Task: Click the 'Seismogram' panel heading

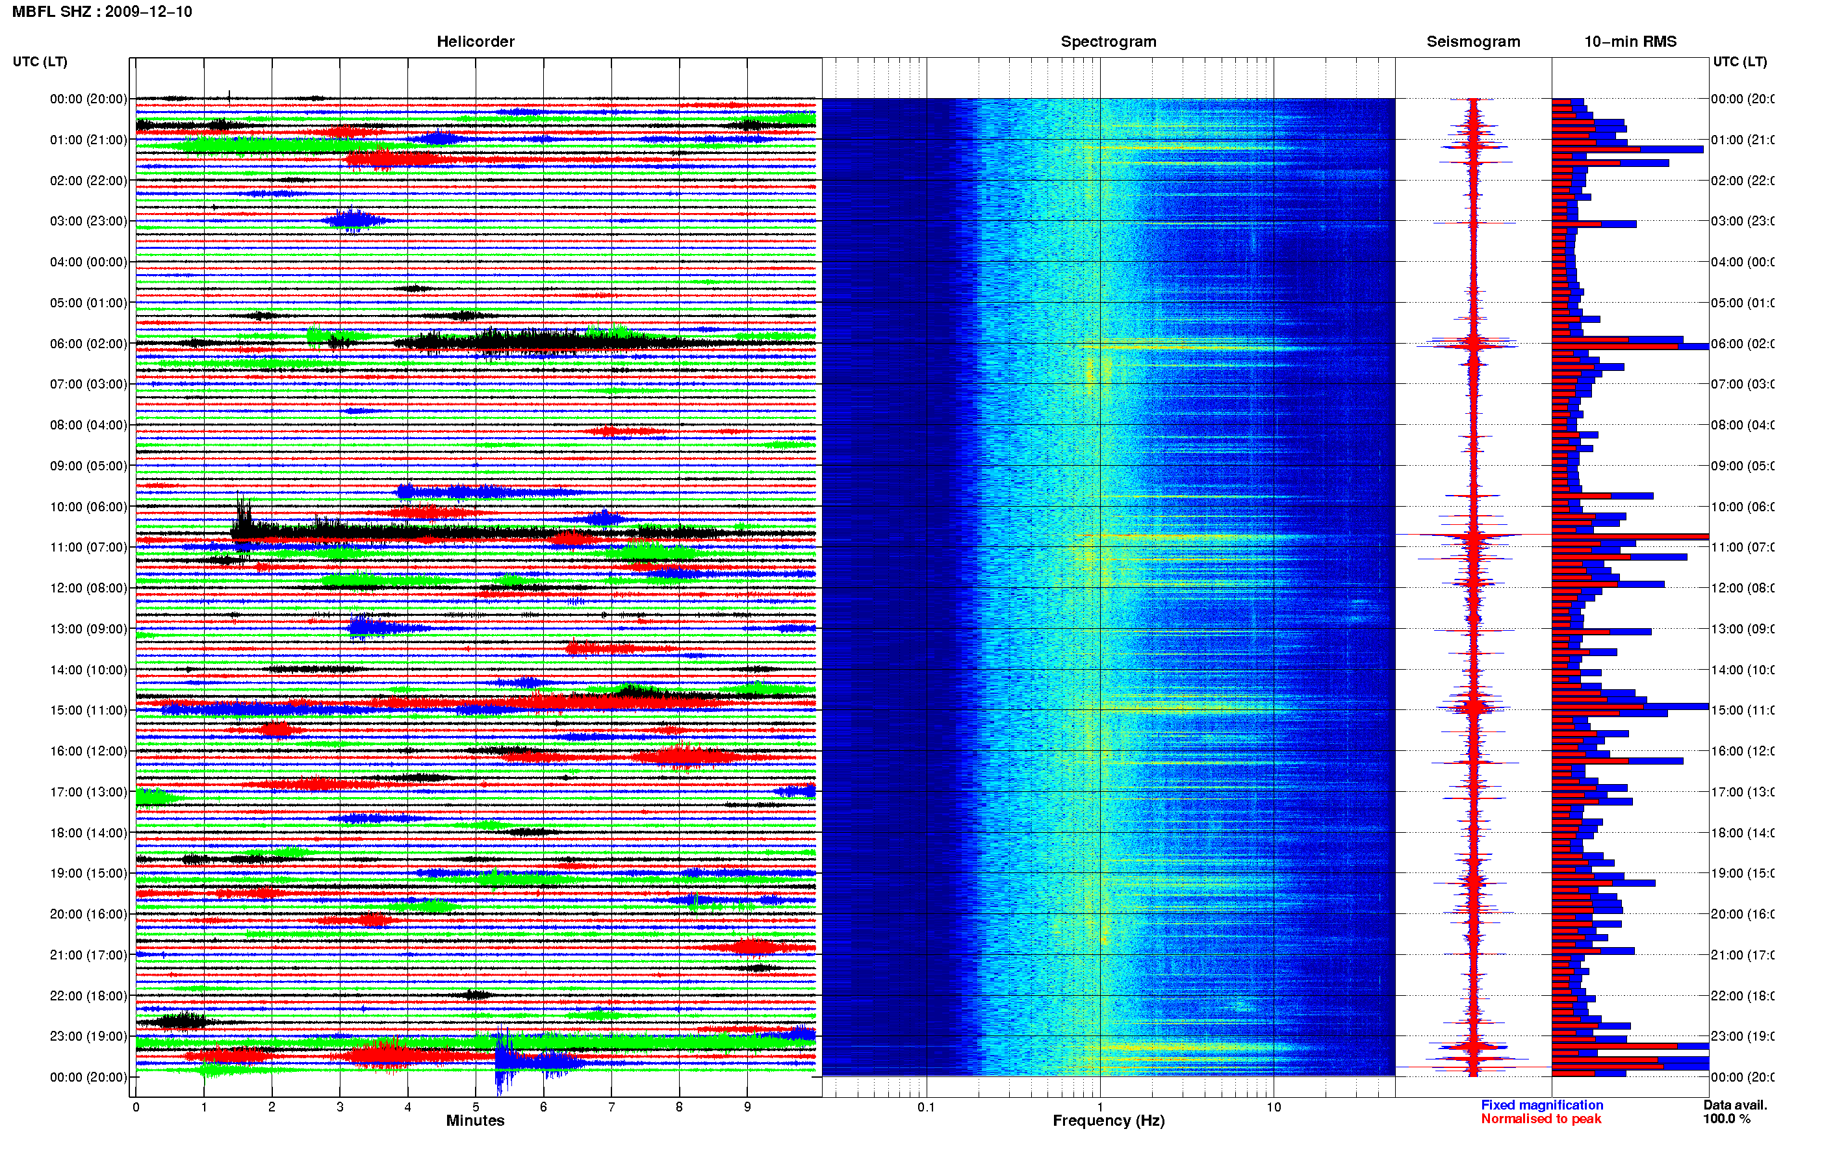Action: click(1473, 42)
